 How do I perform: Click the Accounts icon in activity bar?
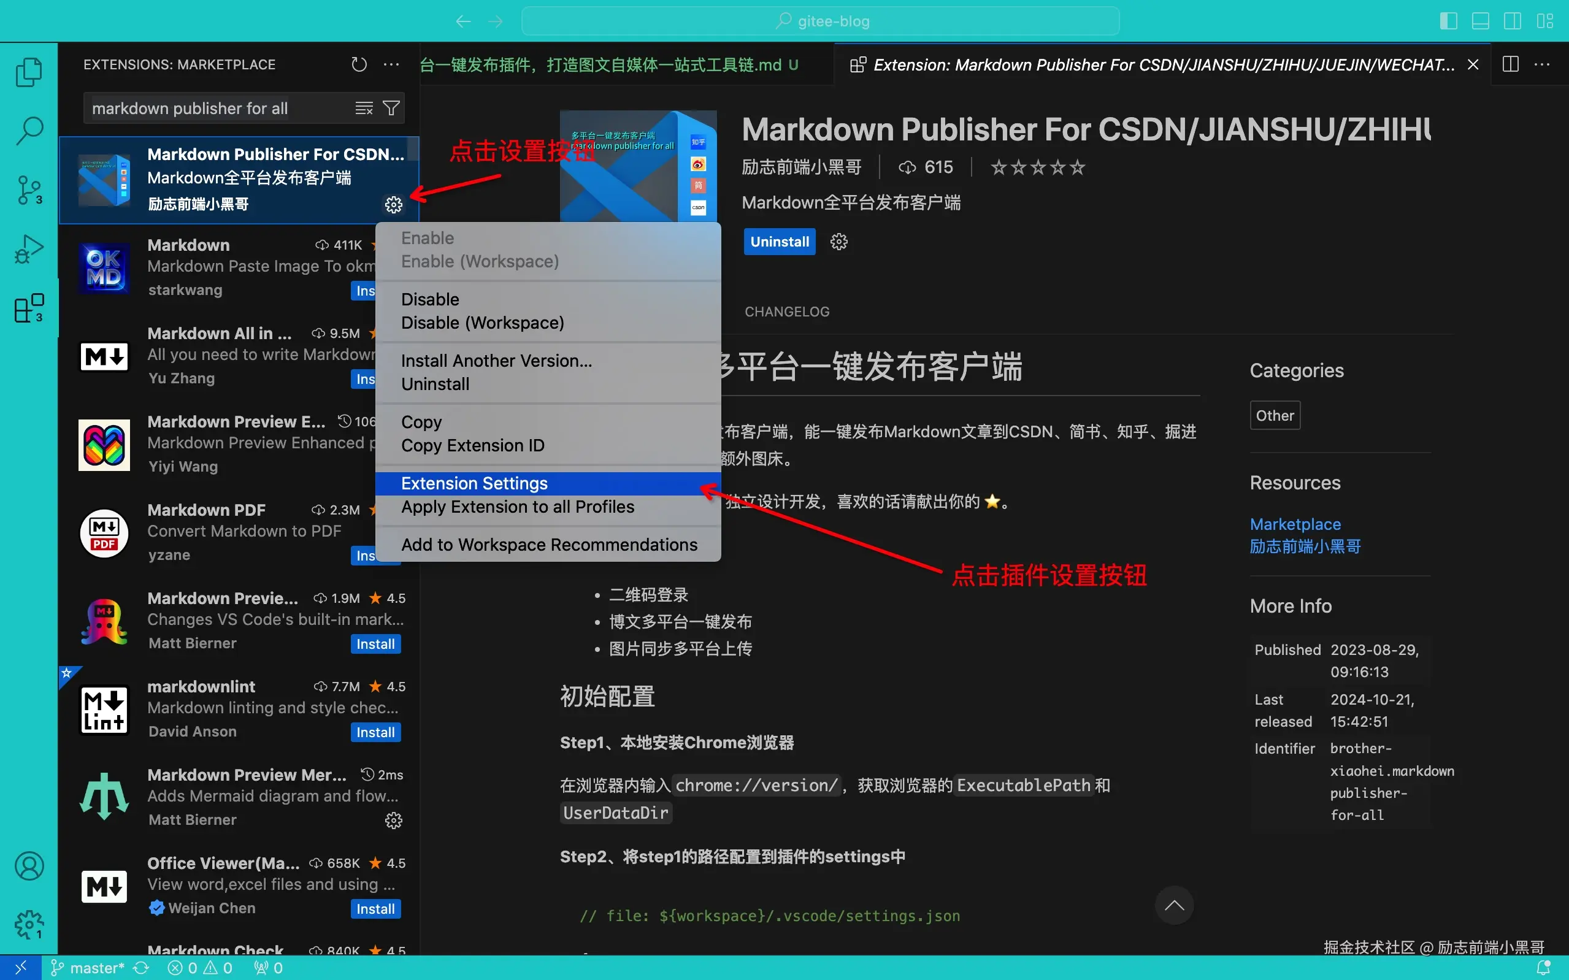pos(29,866)
